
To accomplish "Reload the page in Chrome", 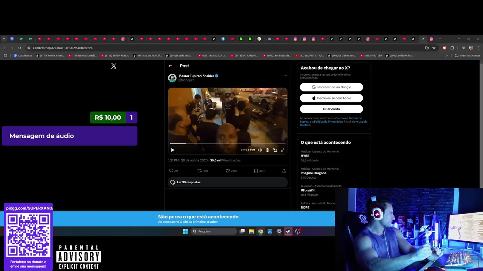I will (x=20, y=48).
